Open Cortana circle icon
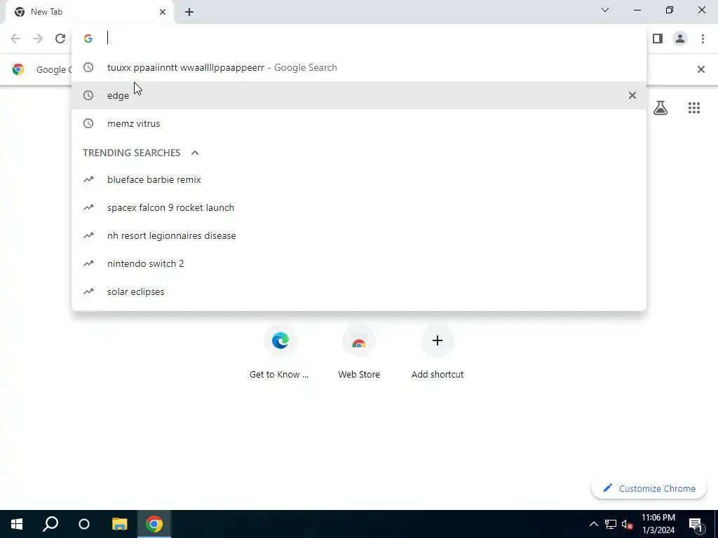718x538 pixels. point(84,524)
